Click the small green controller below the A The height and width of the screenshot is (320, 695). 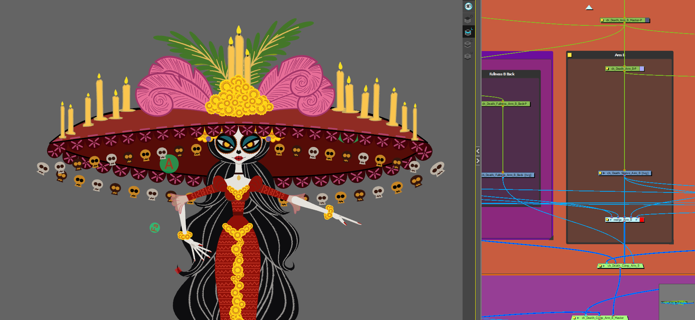tap(155, 228)
